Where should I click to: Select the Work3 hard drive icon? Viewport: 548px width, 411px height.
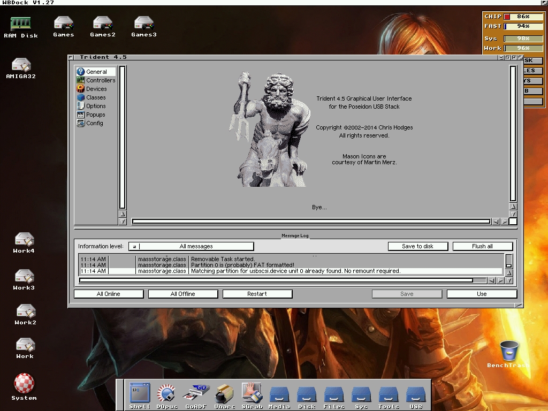click(24, 279)
